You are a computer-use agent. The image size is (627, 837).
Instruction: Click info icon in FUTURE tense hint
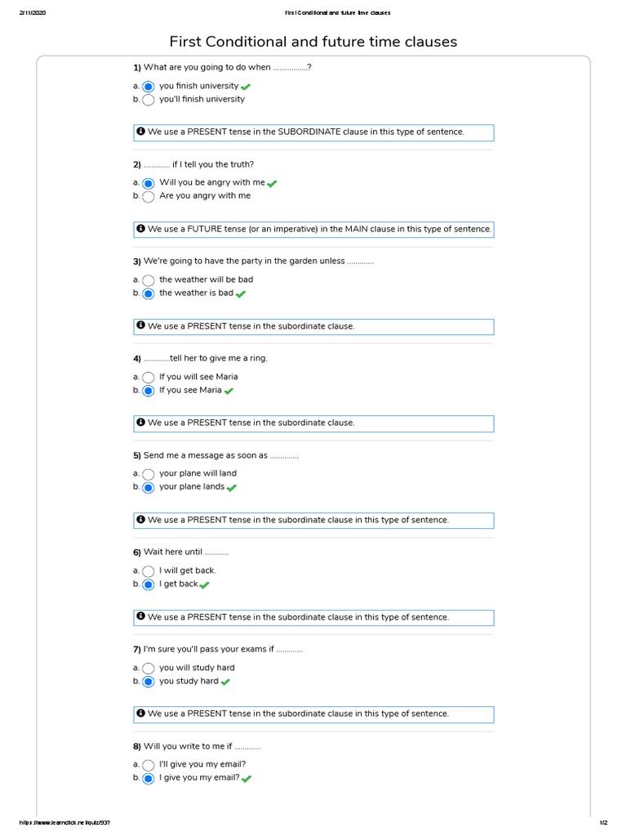pos(141,228)
